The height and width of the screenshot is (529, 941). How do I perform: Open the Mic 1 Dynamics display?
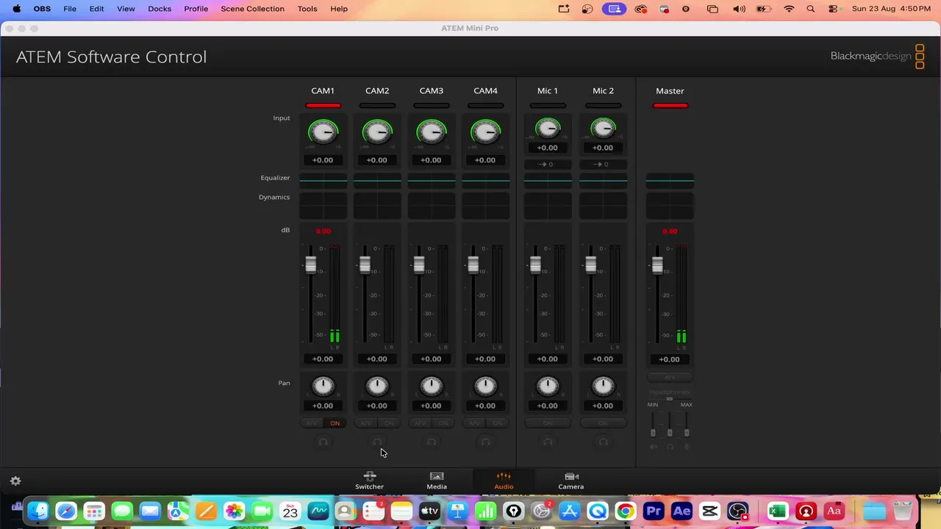[x=548, y=205]
